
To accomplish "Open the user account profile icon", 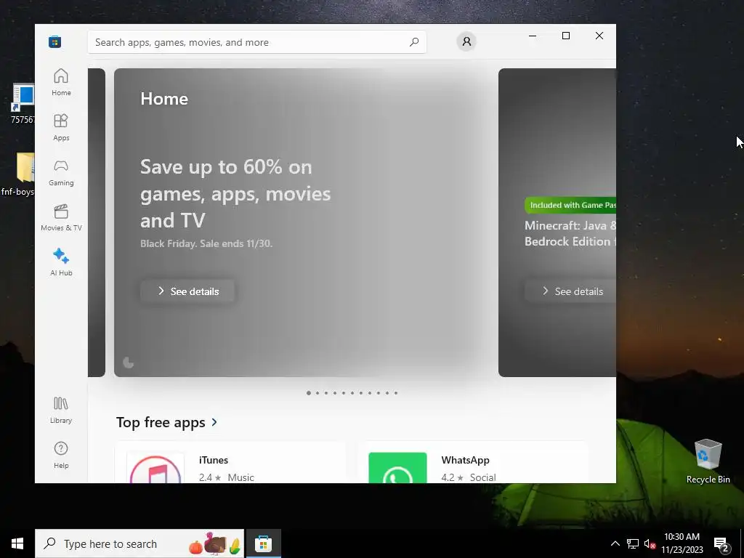I will (466, 41).
